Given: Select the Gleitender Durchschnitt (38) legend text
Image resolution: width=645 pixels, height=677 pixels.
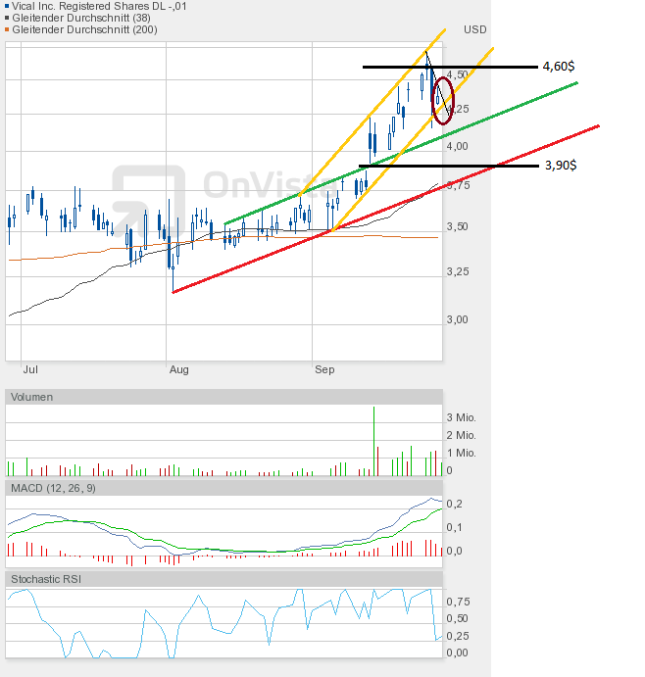Looking at the screenshot, I should (x=81, y=19).
